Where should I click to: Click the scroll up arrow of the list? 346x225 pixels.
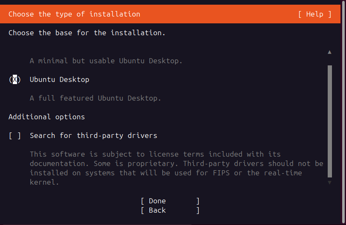point(329,52)
